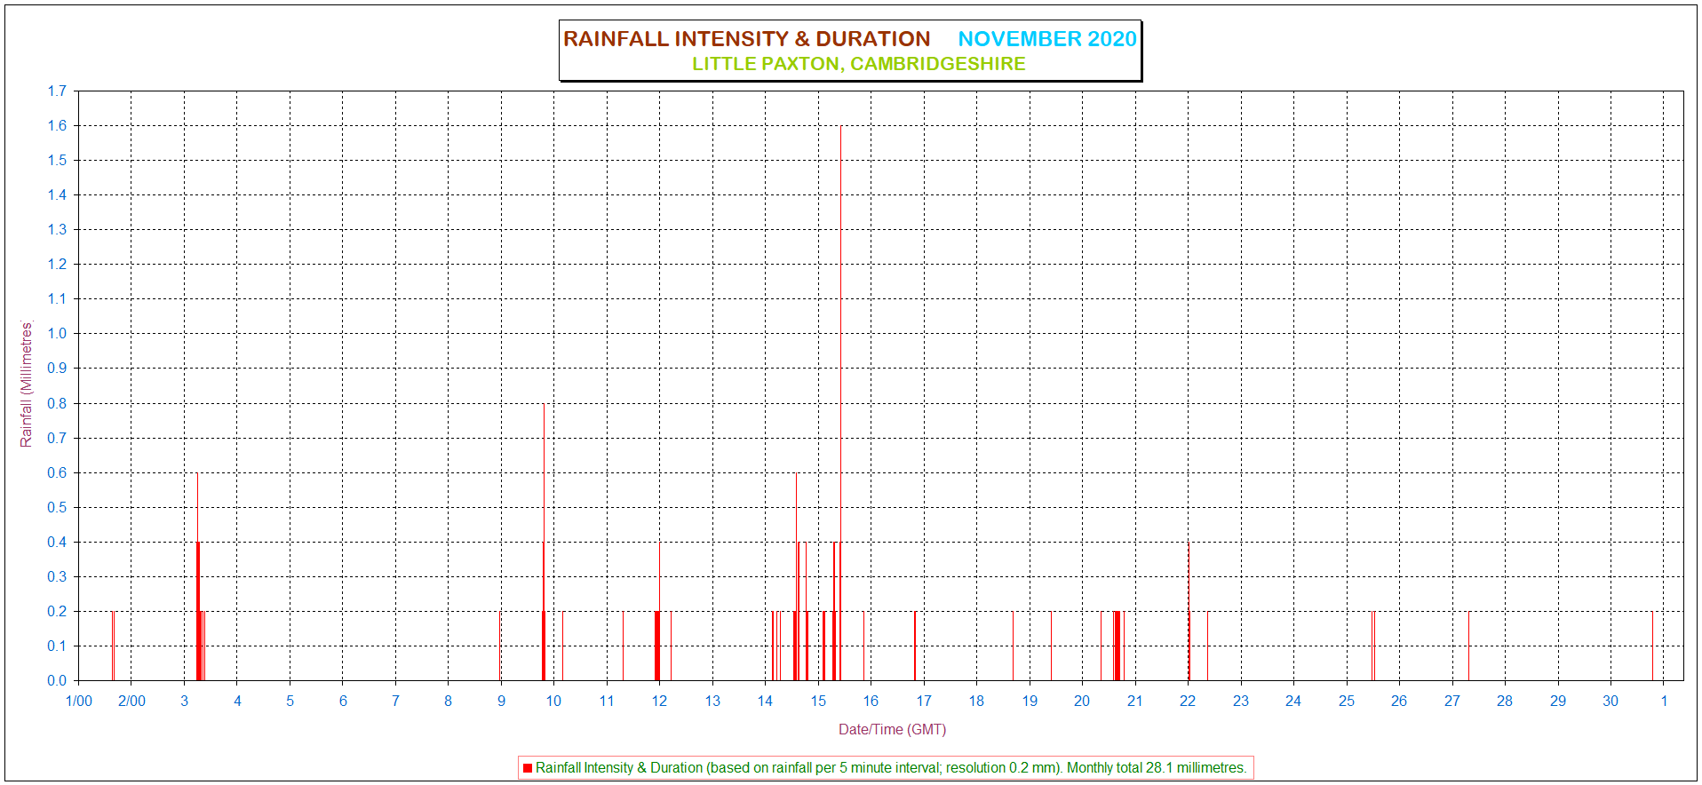This screenshot has height=785, width=1702.
Task: Click the x-axis date label 7
Action: [395, 701]
